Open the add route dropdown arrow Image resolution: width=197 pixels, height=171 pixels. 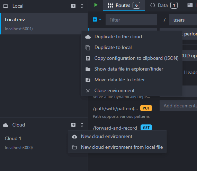(100, 19)
